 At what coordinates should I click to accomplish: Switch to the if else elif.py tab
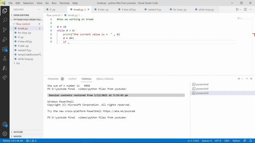click(129, 10)
